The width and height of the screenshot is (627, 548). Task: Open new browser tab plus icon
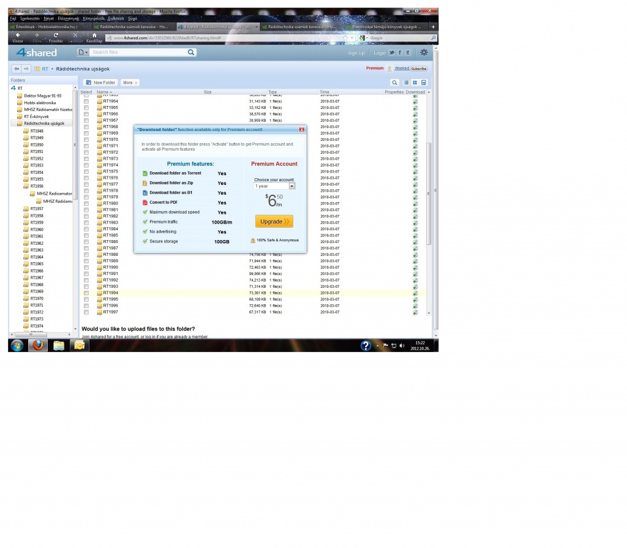(433, 27)
